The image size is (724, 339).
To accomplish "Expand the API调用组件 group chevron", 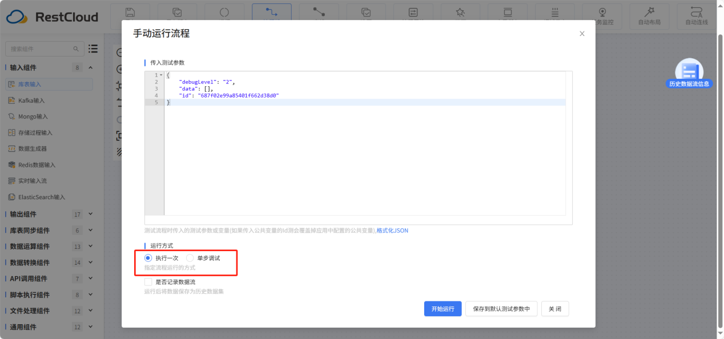I will coord(91,279).
